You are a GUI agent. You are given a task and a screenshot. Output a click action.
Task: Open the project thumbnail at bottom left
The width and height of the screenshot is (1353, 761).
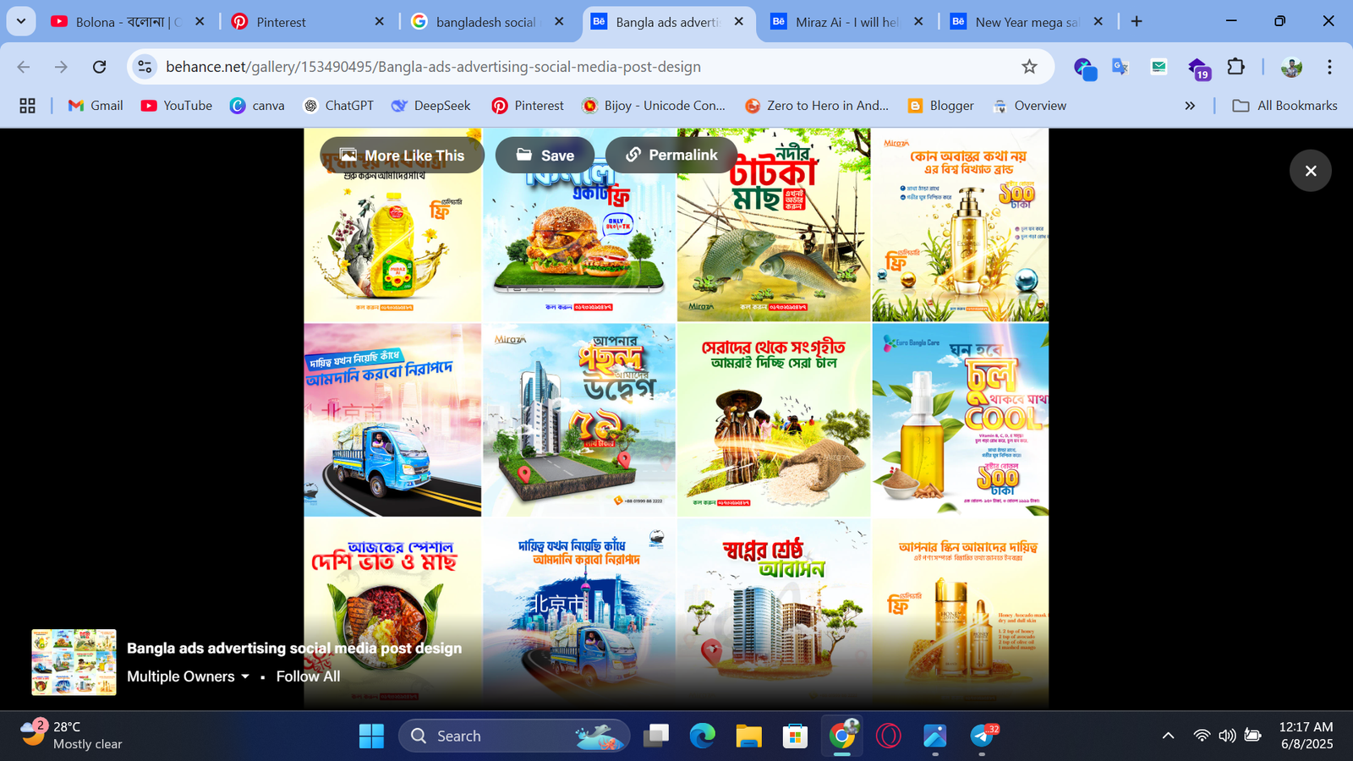74,662
